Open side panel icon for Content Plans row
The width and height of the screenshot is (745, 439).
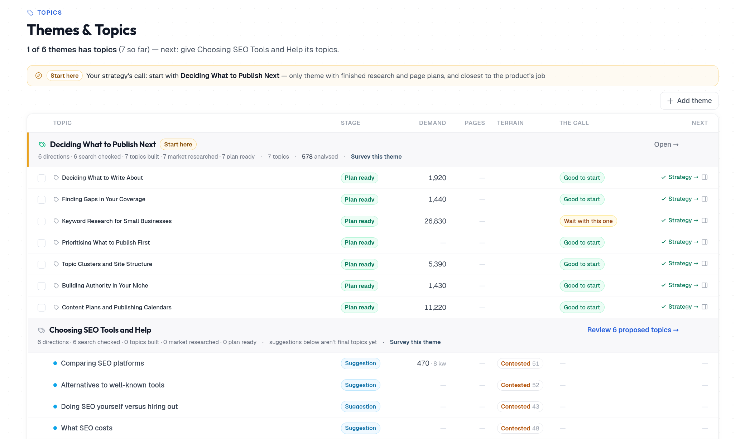[x=705, y=307]
